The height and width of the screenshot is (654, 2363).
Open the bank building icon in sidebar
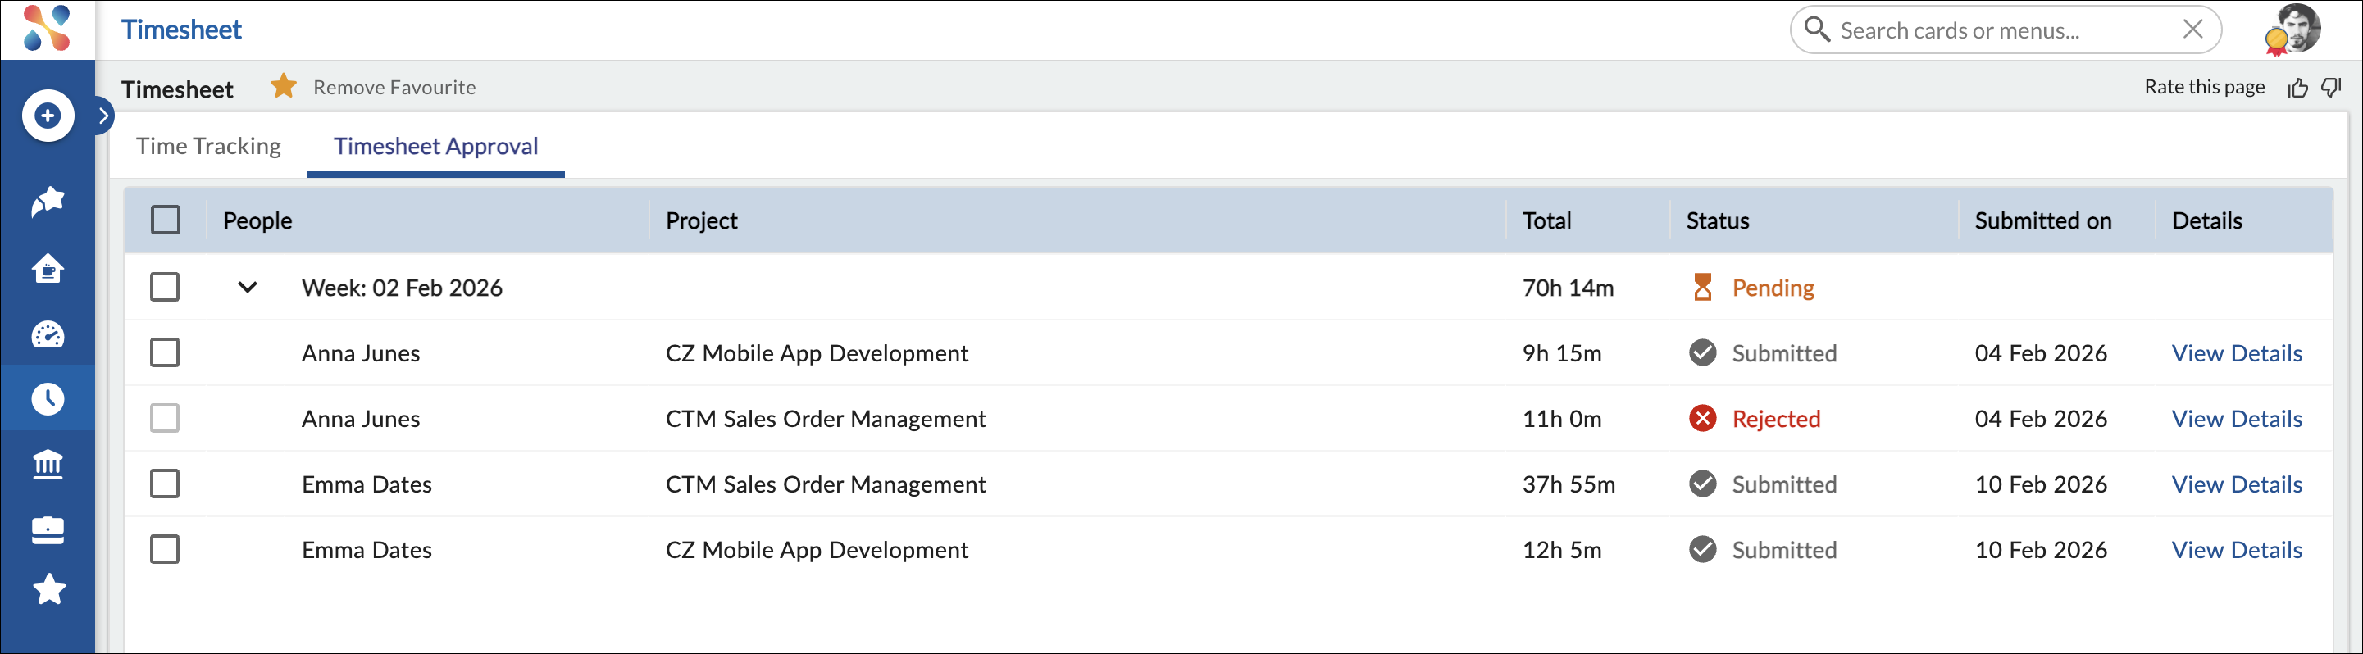click(48, 464)
